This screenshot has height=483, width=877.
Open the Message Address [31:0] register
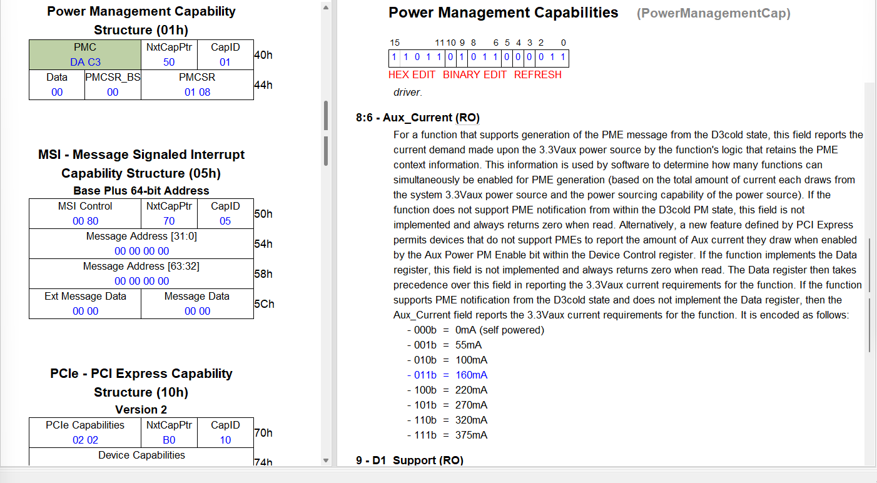tap(141, 244)
